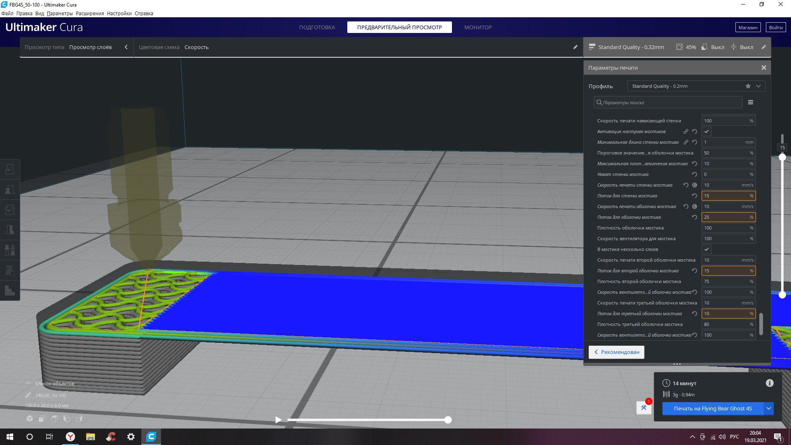Click 'Пороговое значение' 50 value field

pos(728,153)
